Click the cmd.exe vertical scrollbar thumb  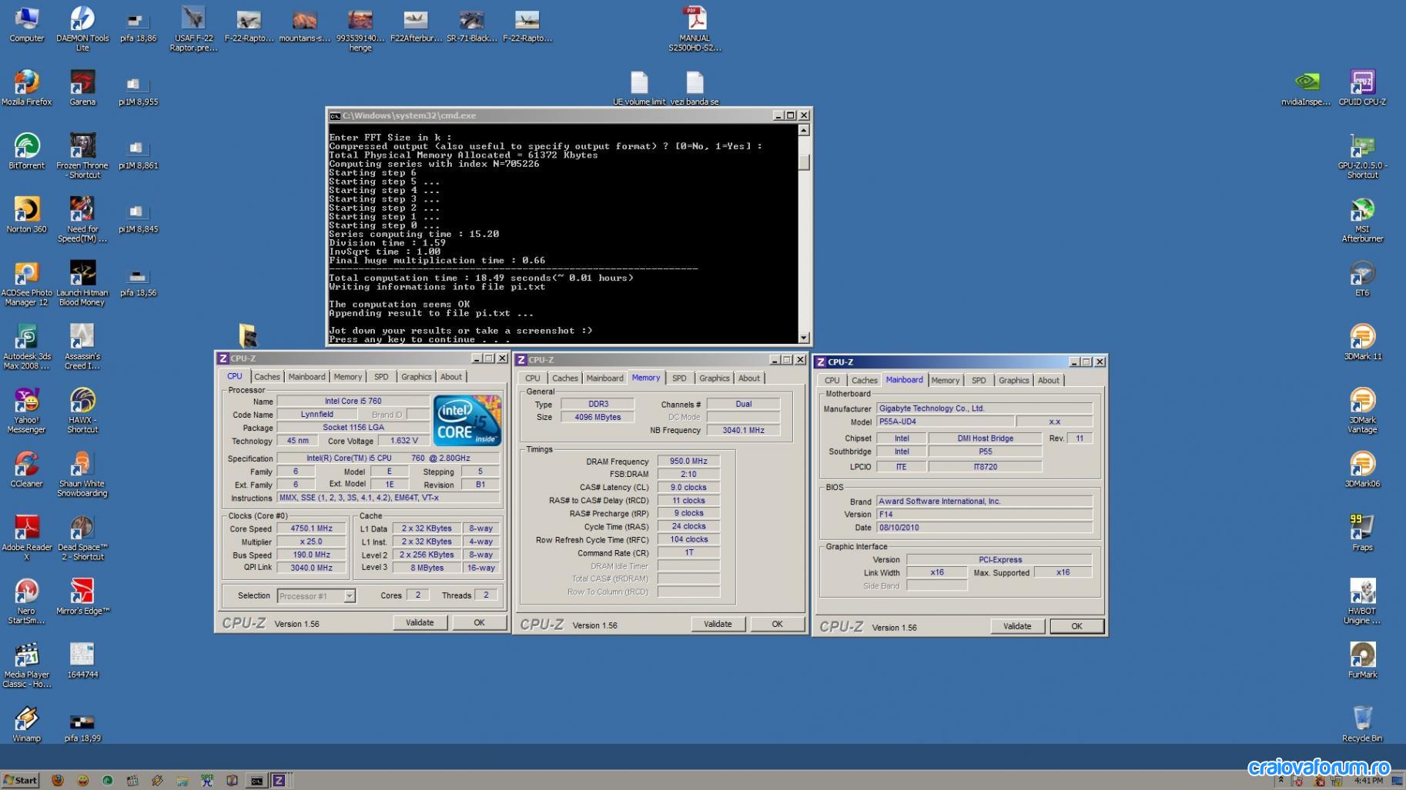point(804,162)
